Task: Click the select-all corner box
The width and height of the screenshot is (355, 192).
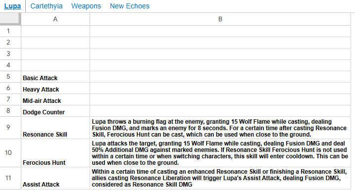Action: click(10, 19)
